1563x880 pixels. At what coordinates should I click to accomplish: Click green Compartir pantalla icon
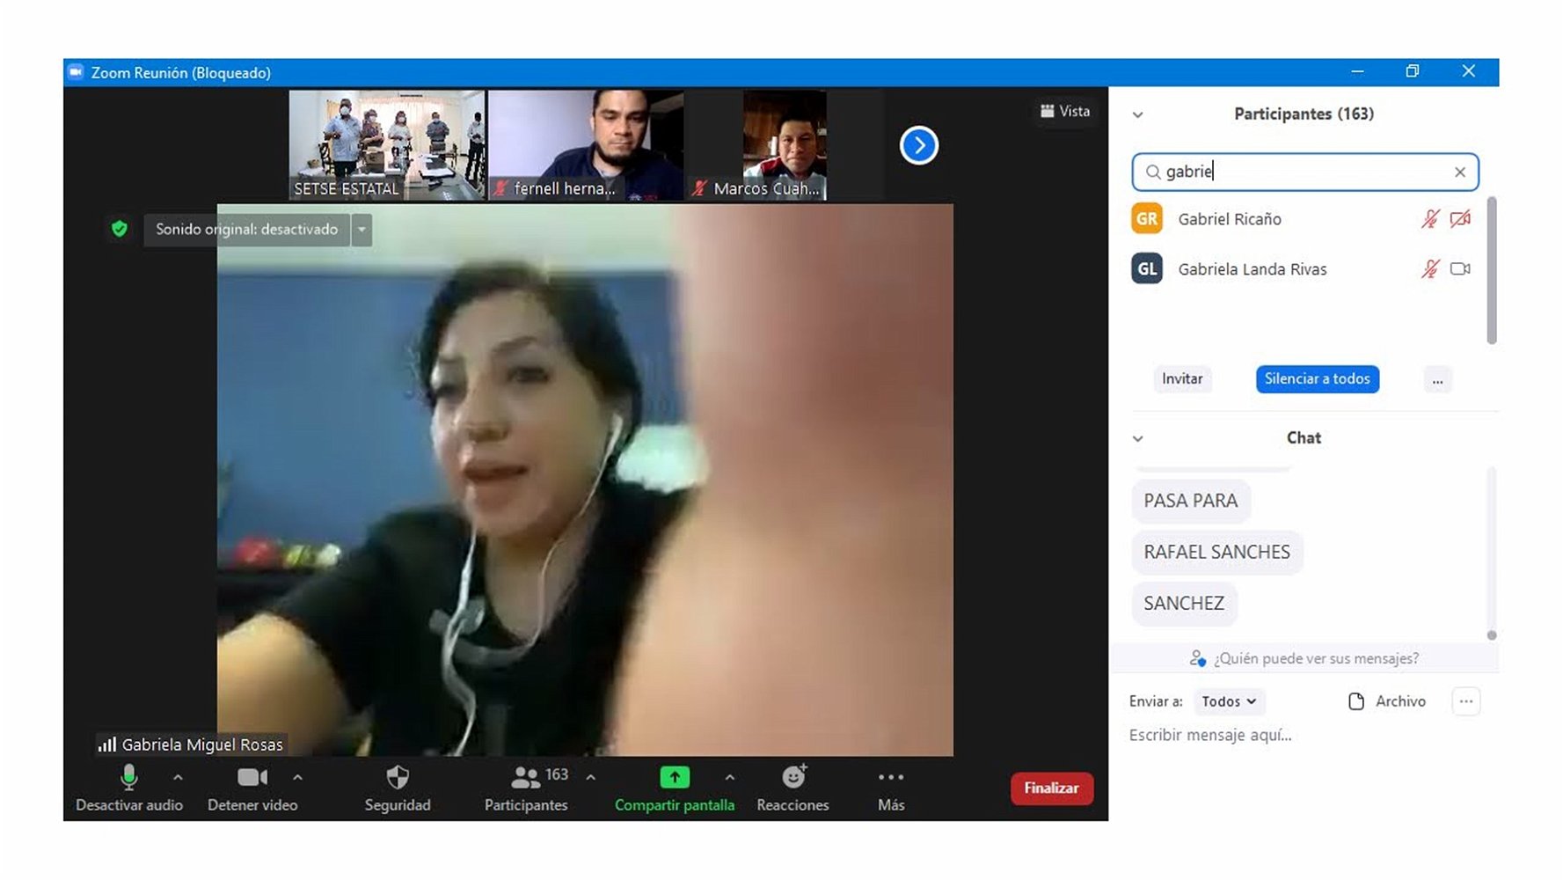click(x=675, y=777)
